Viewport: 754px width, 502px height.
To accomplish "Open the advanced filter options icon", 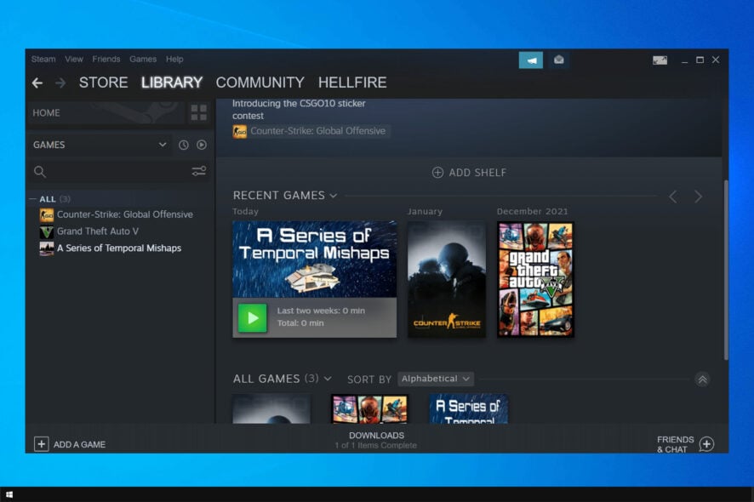I will click(x=199, y=171).
